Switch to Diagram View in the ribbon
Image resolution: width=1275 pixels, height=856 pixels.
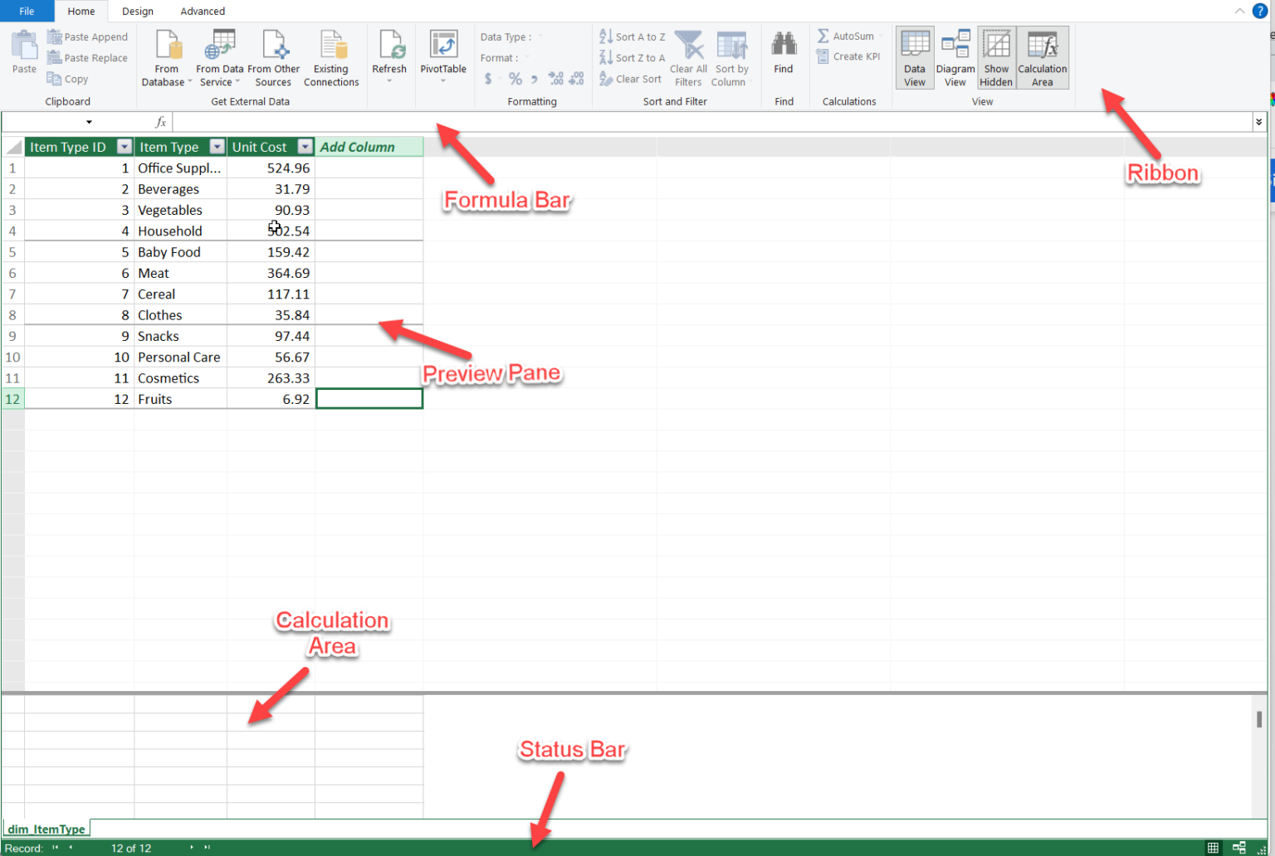click(x=955, y=56)
